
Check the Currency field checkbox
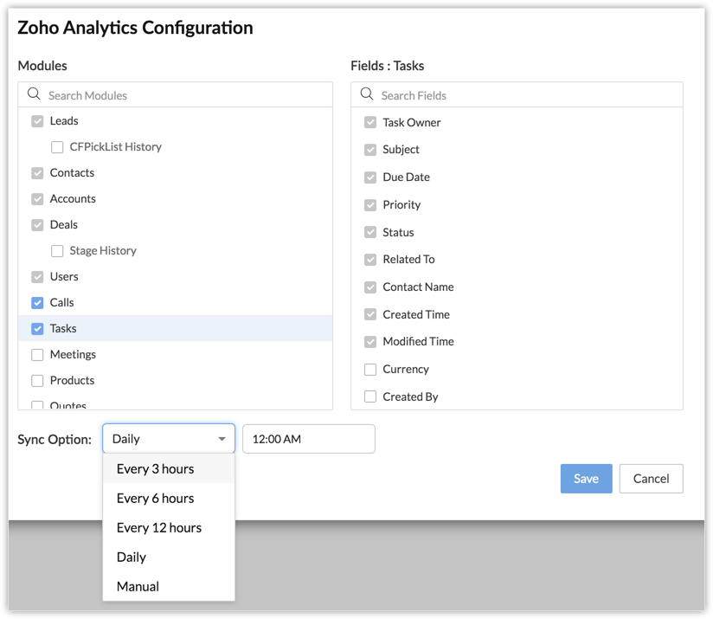pyautogui.click(x=370, y=370)
